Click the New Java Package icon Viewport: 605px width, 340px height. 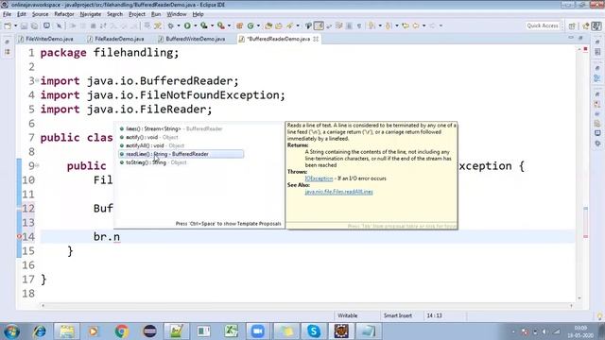pyautogui.click(x=239, y=25)
